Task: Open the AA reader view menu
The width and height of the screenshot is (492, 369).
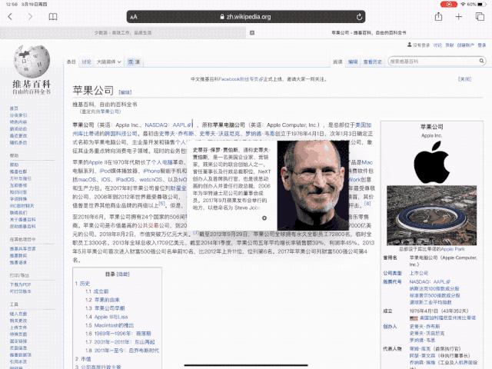Action: [134, 17]
